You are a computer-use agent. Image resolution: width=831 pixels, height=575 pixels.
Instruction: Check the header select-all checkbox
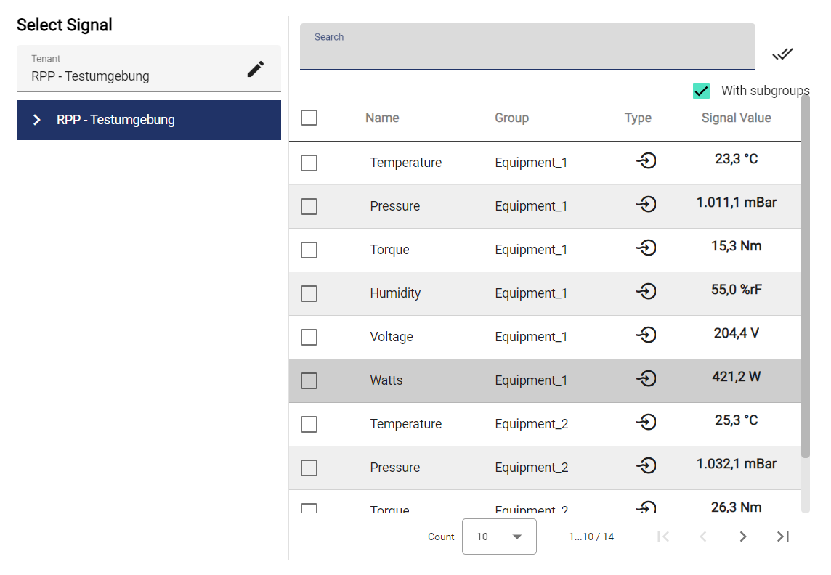pos(309,118)
